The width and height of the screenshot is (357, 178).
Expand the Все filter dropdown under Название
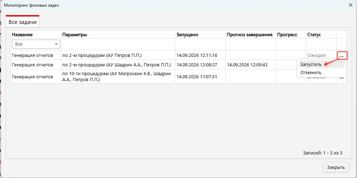tap(36, 44)
